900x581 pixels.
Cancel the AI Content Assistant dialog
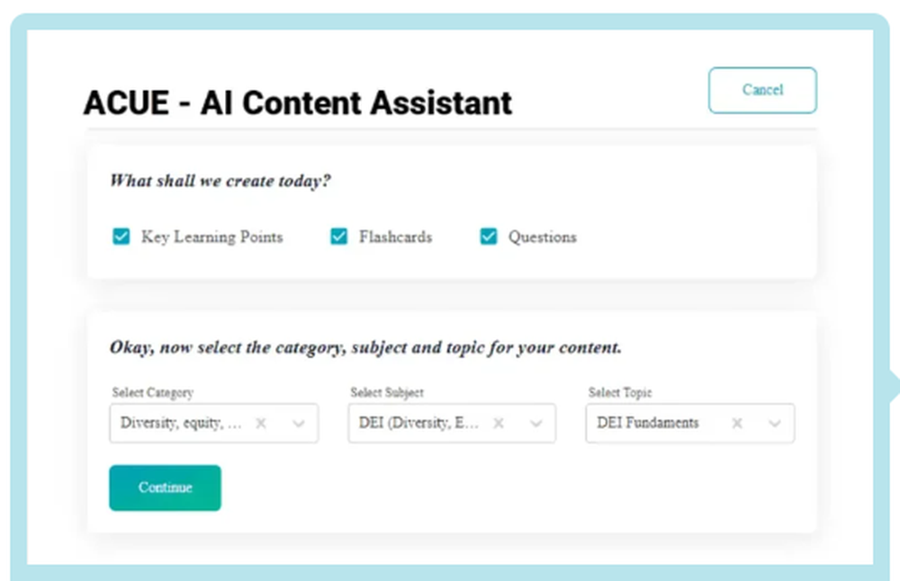762,90
